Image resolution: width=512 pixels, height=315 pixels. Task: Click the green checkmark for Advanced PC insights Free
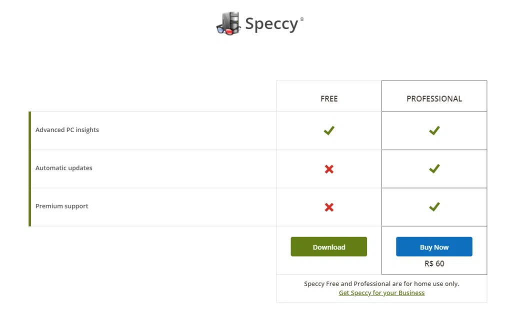click(x=328, y=130)
